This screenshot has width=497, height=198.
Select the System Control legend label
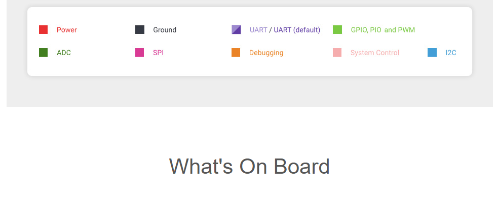375,53
